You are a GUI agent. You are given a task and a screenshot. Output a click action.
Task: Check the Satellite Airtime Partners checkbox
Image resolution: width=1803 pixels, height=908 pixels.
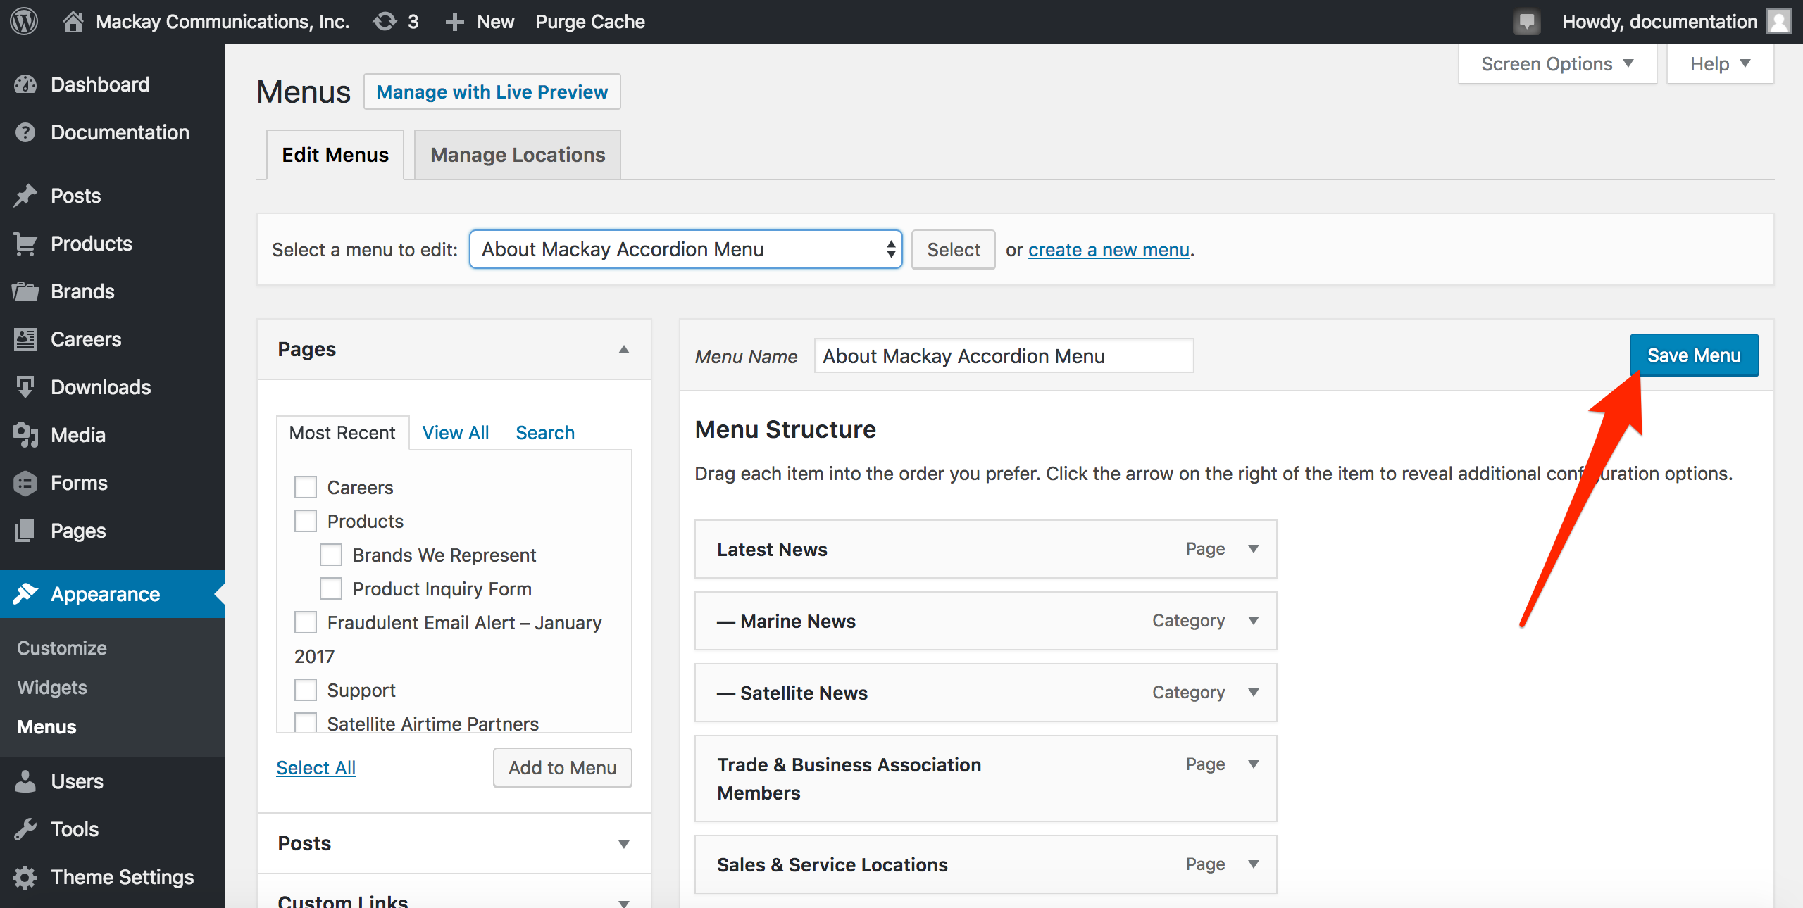306,722
